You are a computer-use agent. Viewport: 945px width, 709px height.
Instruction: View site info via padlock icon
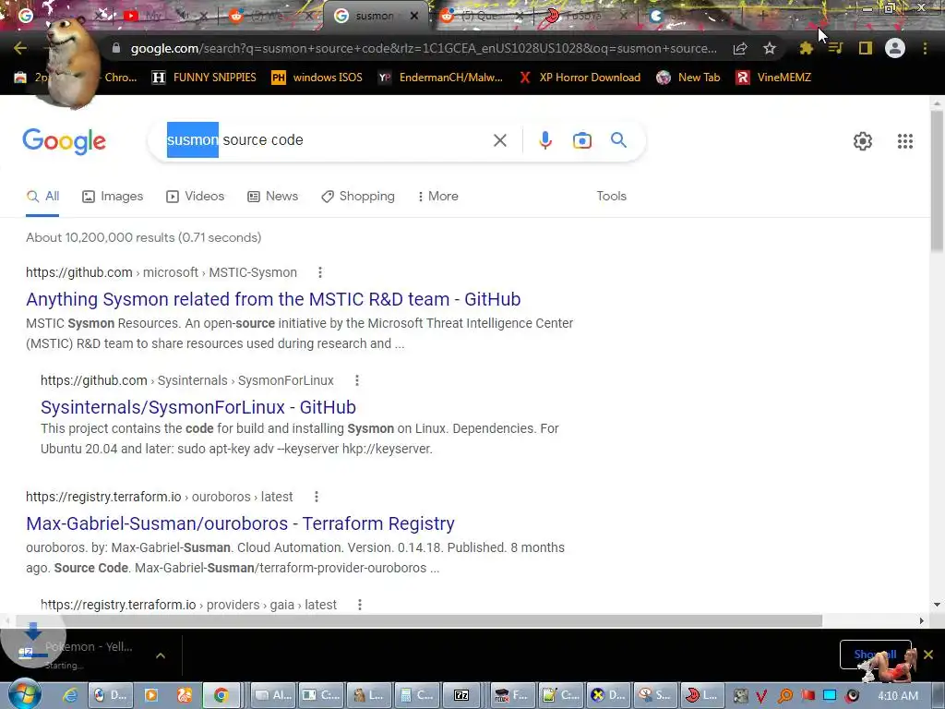coord(116,48)
